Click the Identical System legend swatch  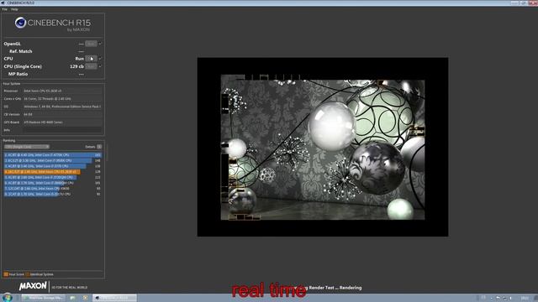[x=28, y=274]
